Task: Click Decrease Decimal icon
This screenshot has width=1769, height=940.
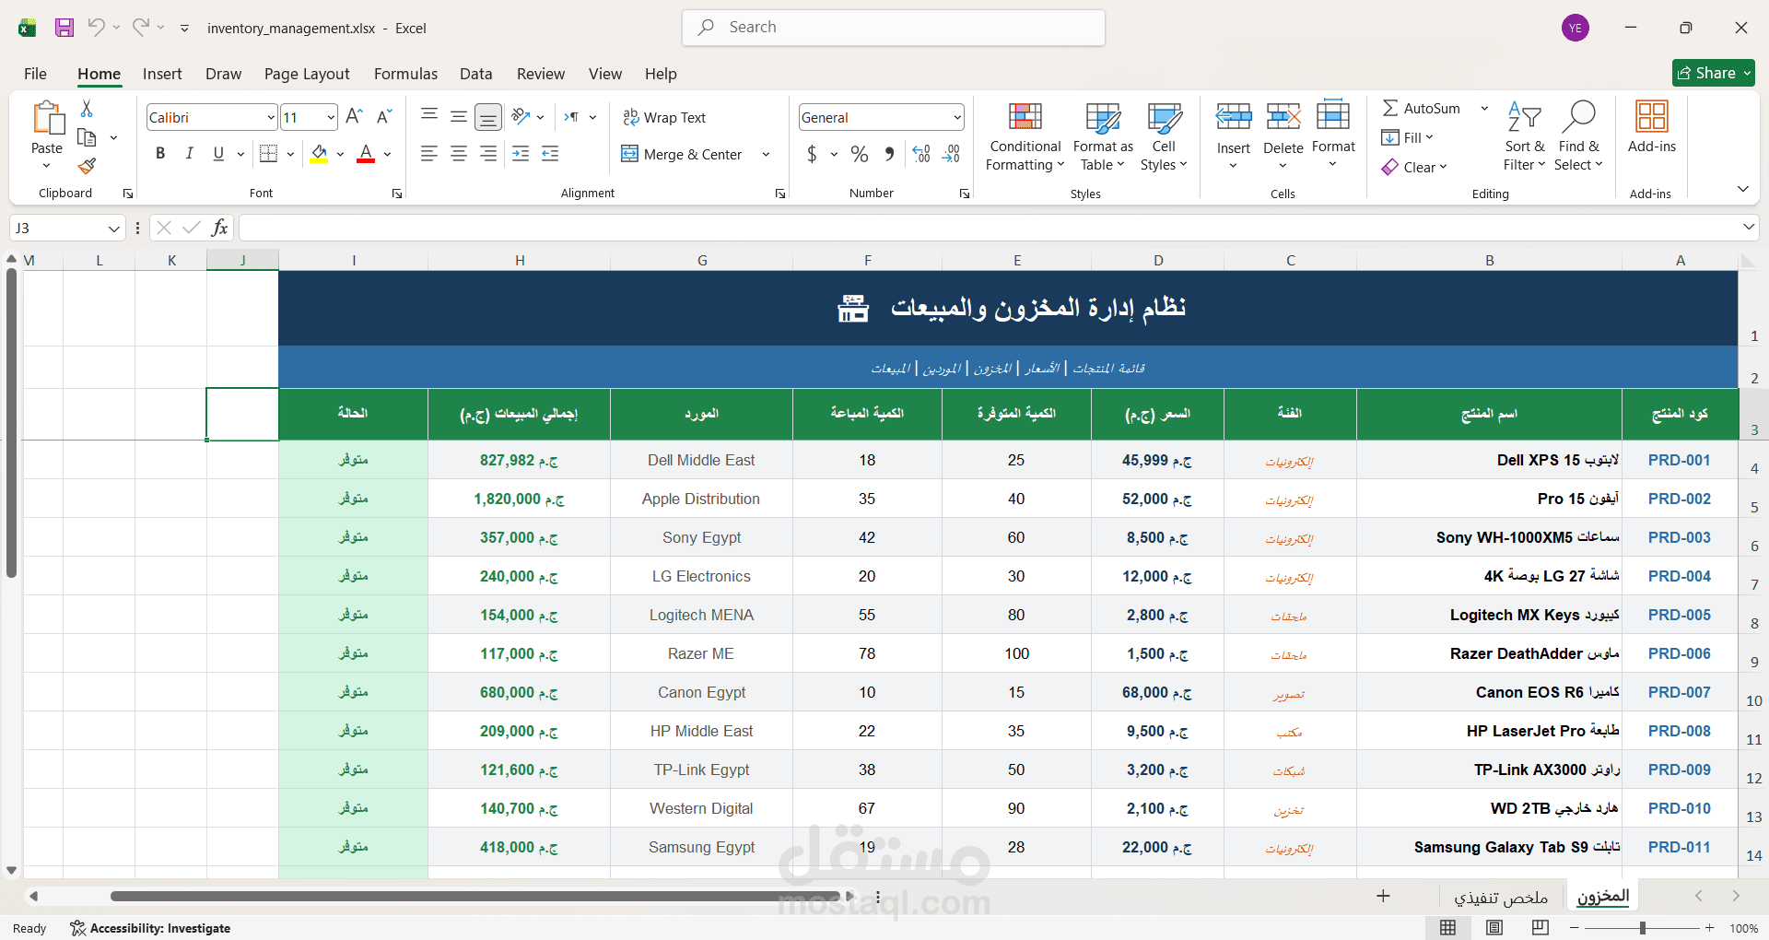Action: [952, 154]
